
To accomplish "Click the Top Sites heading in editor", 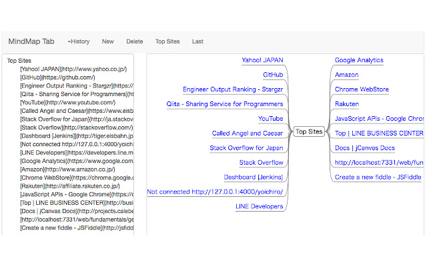I will (x=19, y=61).
